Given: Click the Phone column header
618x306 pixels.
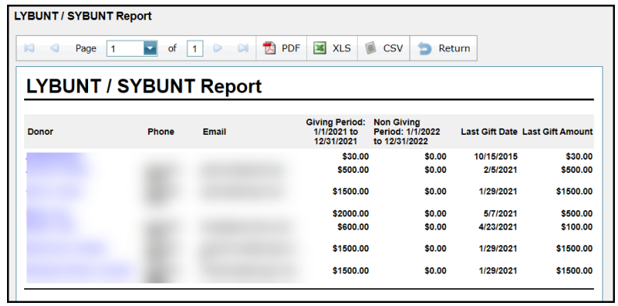Looking at the screenshot, I should click(161, 132).
